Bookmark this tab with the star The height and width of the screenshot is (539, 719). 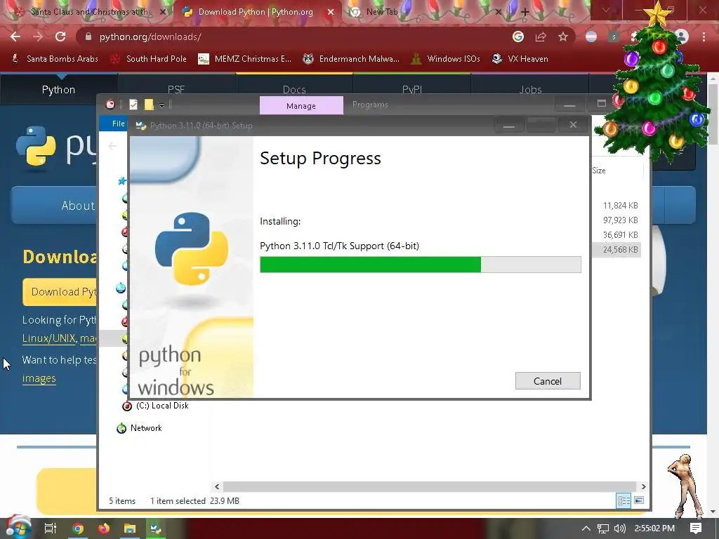pos(563,36)
